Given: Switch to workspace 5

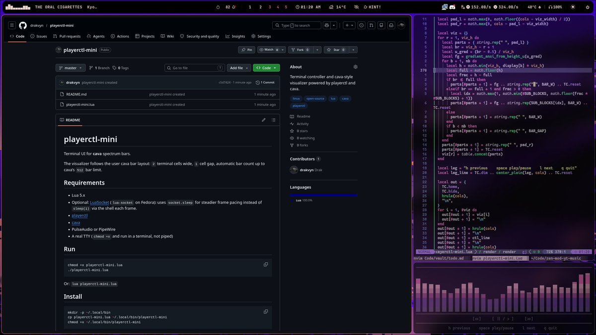Looking at the screenshot, I should pyautogui.click(x=286, y=7).
